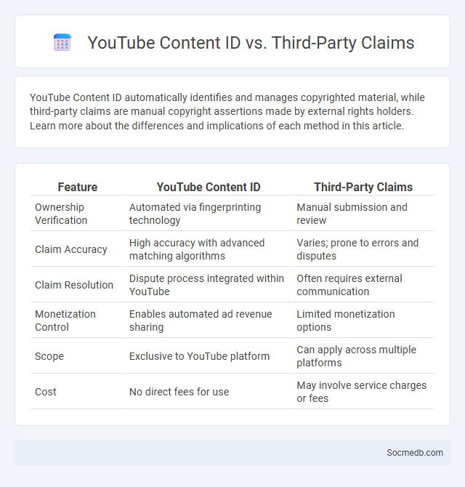Click the intro paragraph about YouTube Content ID

click(x=227, y=111)
